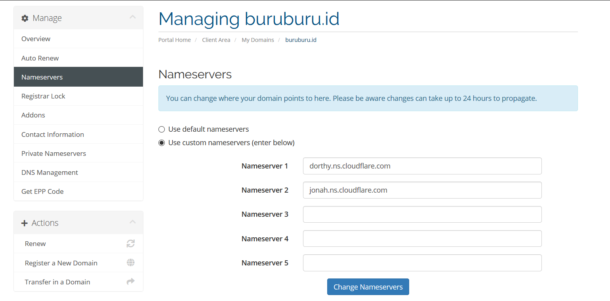Focus the Nameserver 2 input field
This screenshot has height=301, width=610.
(422, 190)
